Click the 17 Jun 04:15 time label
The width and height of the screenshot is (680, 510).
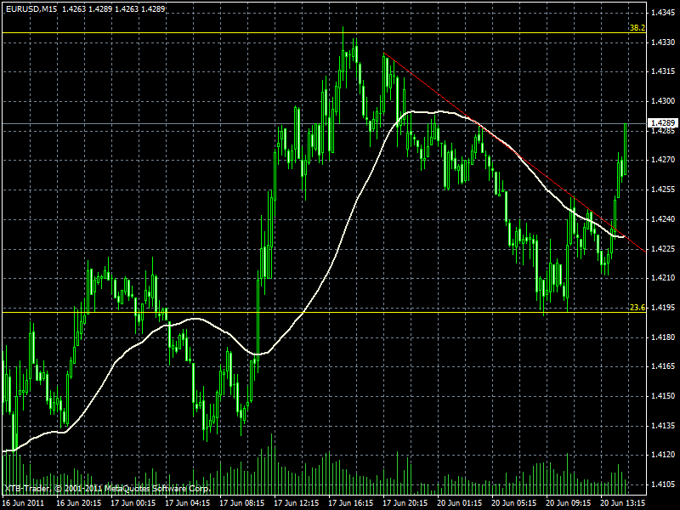click(x=188, y=503)
